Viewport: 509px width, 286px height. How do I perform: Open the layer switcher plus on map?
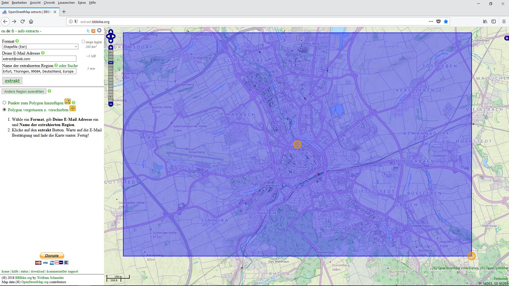pyautogui.click(x=507, y=38)
